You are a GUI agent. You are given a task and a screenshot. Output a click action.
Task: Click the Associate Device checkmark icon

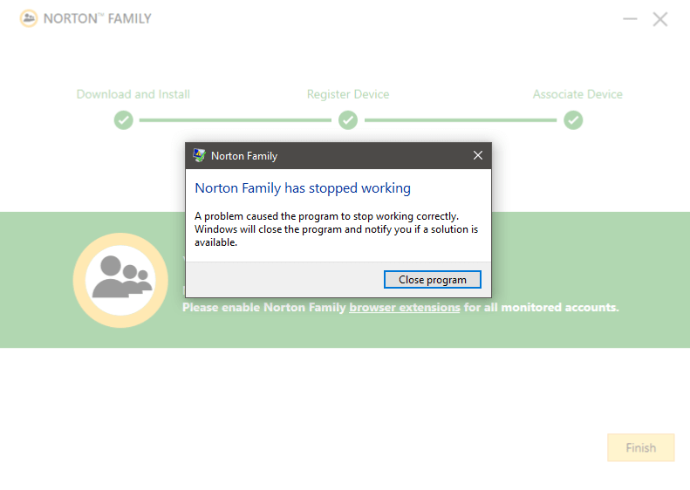point(573,120)
